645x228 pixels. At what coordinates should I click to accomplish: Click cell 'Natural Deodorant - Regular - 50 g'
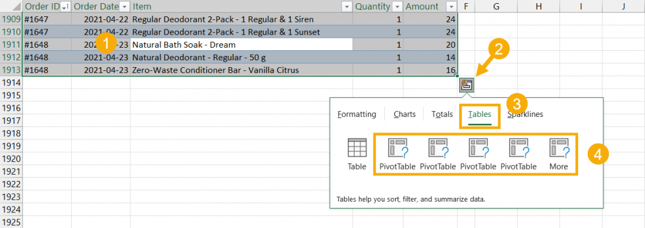[241, 57]
